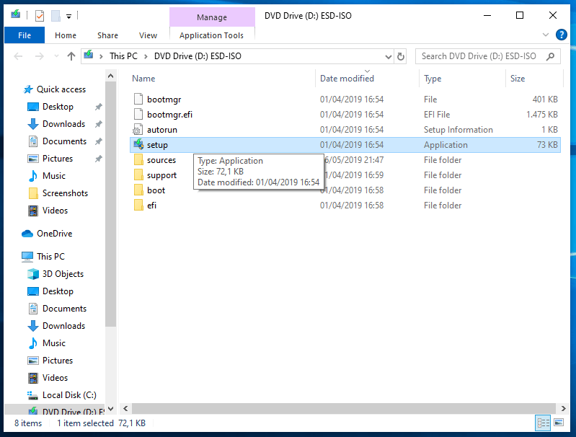Open Desktop under This PC

coord(58,291)
